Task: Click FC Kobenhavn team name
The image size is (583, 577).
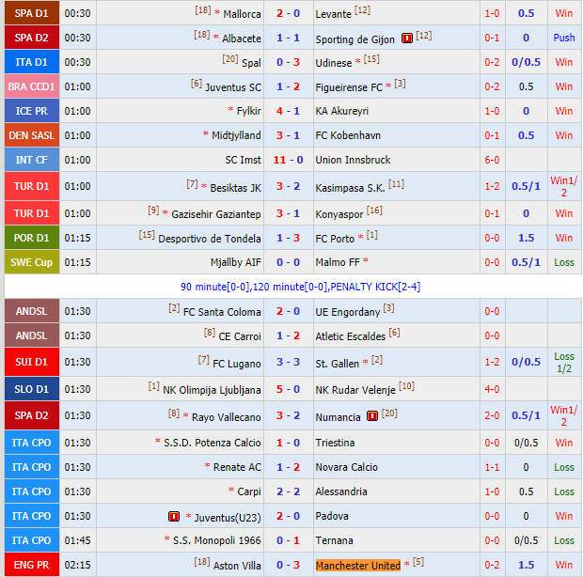Action: [348, 136]
